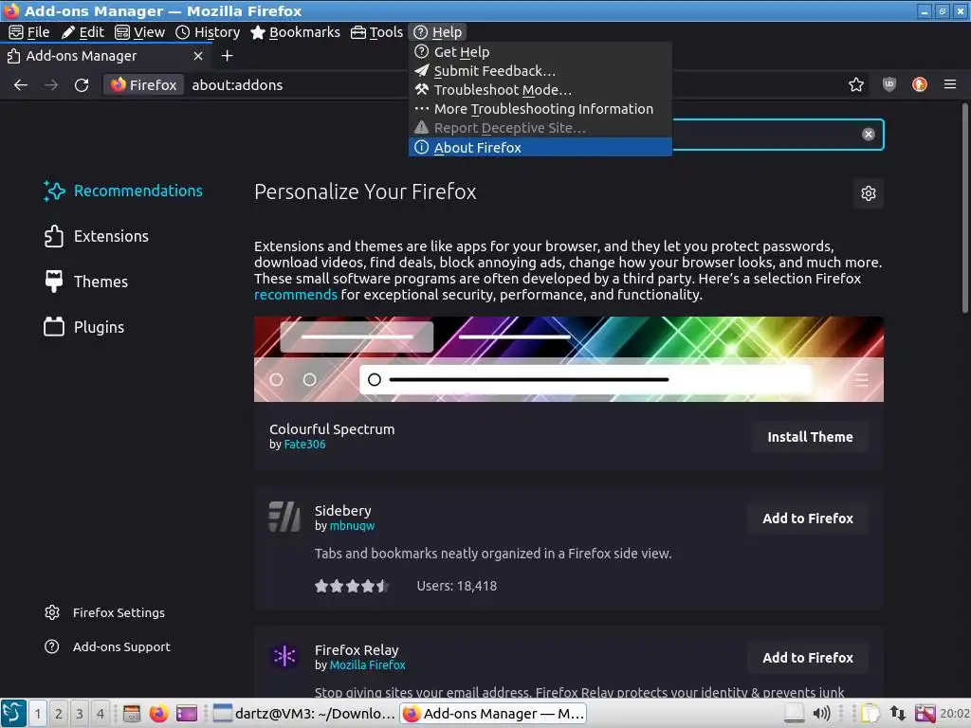Open the File menu
Image resolution: width=971 pixels, height=728 pixels.
[x=28, y=32]
